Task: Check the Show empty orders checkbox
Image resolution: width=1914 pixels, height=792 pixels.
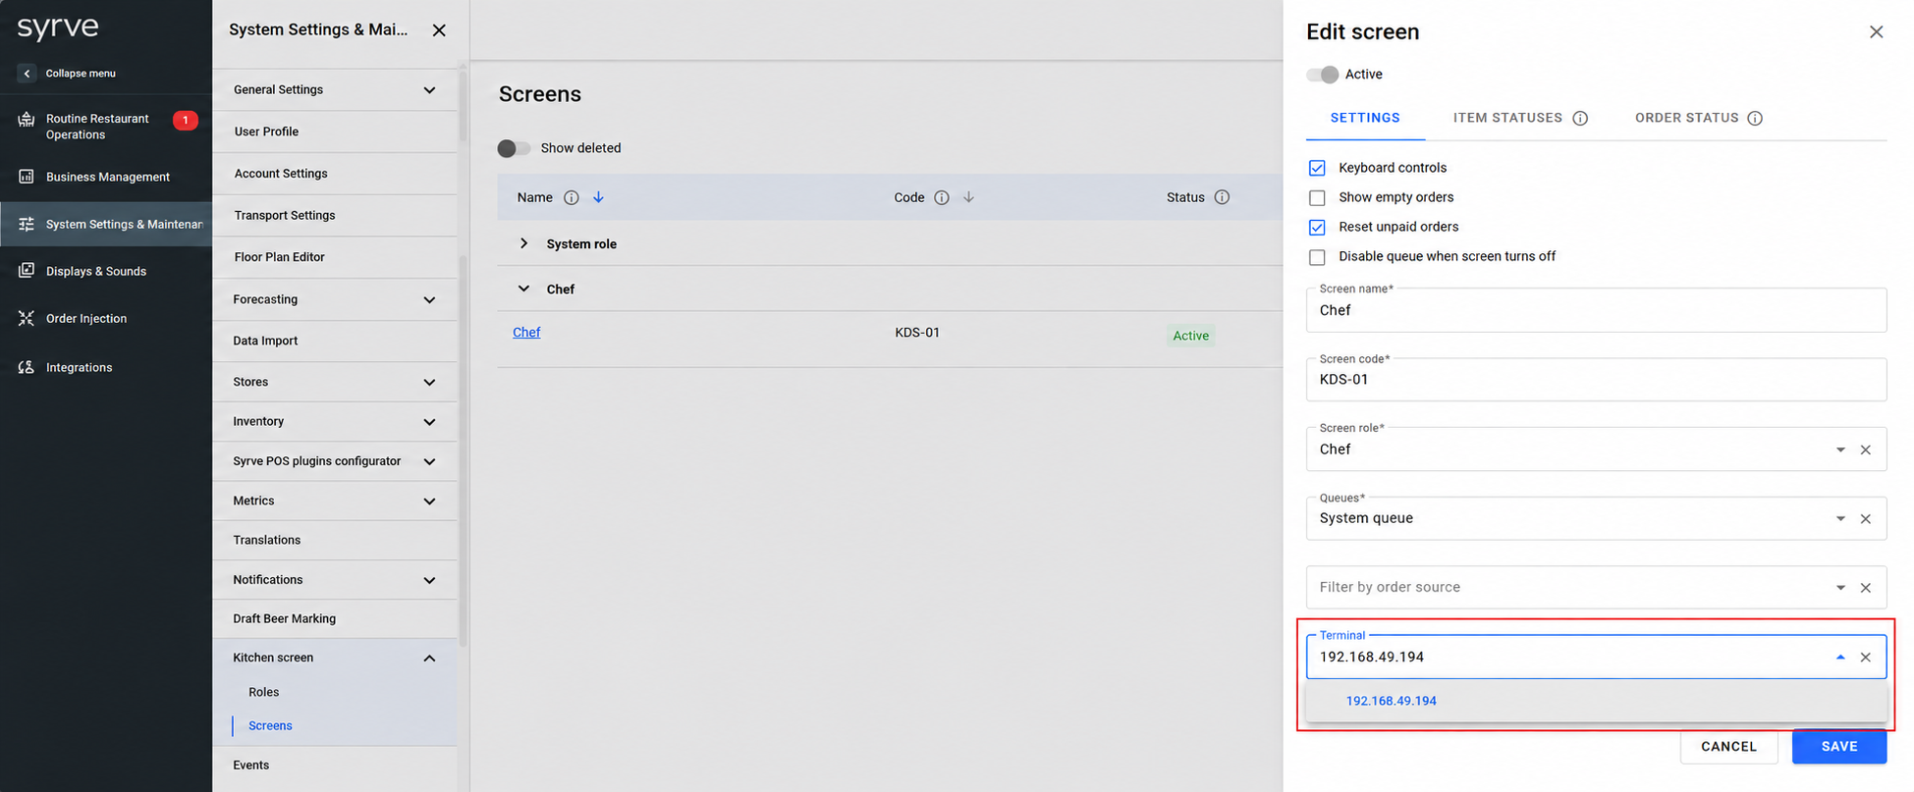Action: 1317,197
